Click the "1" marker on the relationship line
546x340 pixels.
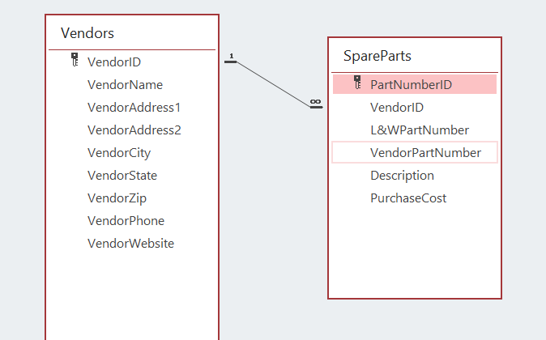[231, 56]
